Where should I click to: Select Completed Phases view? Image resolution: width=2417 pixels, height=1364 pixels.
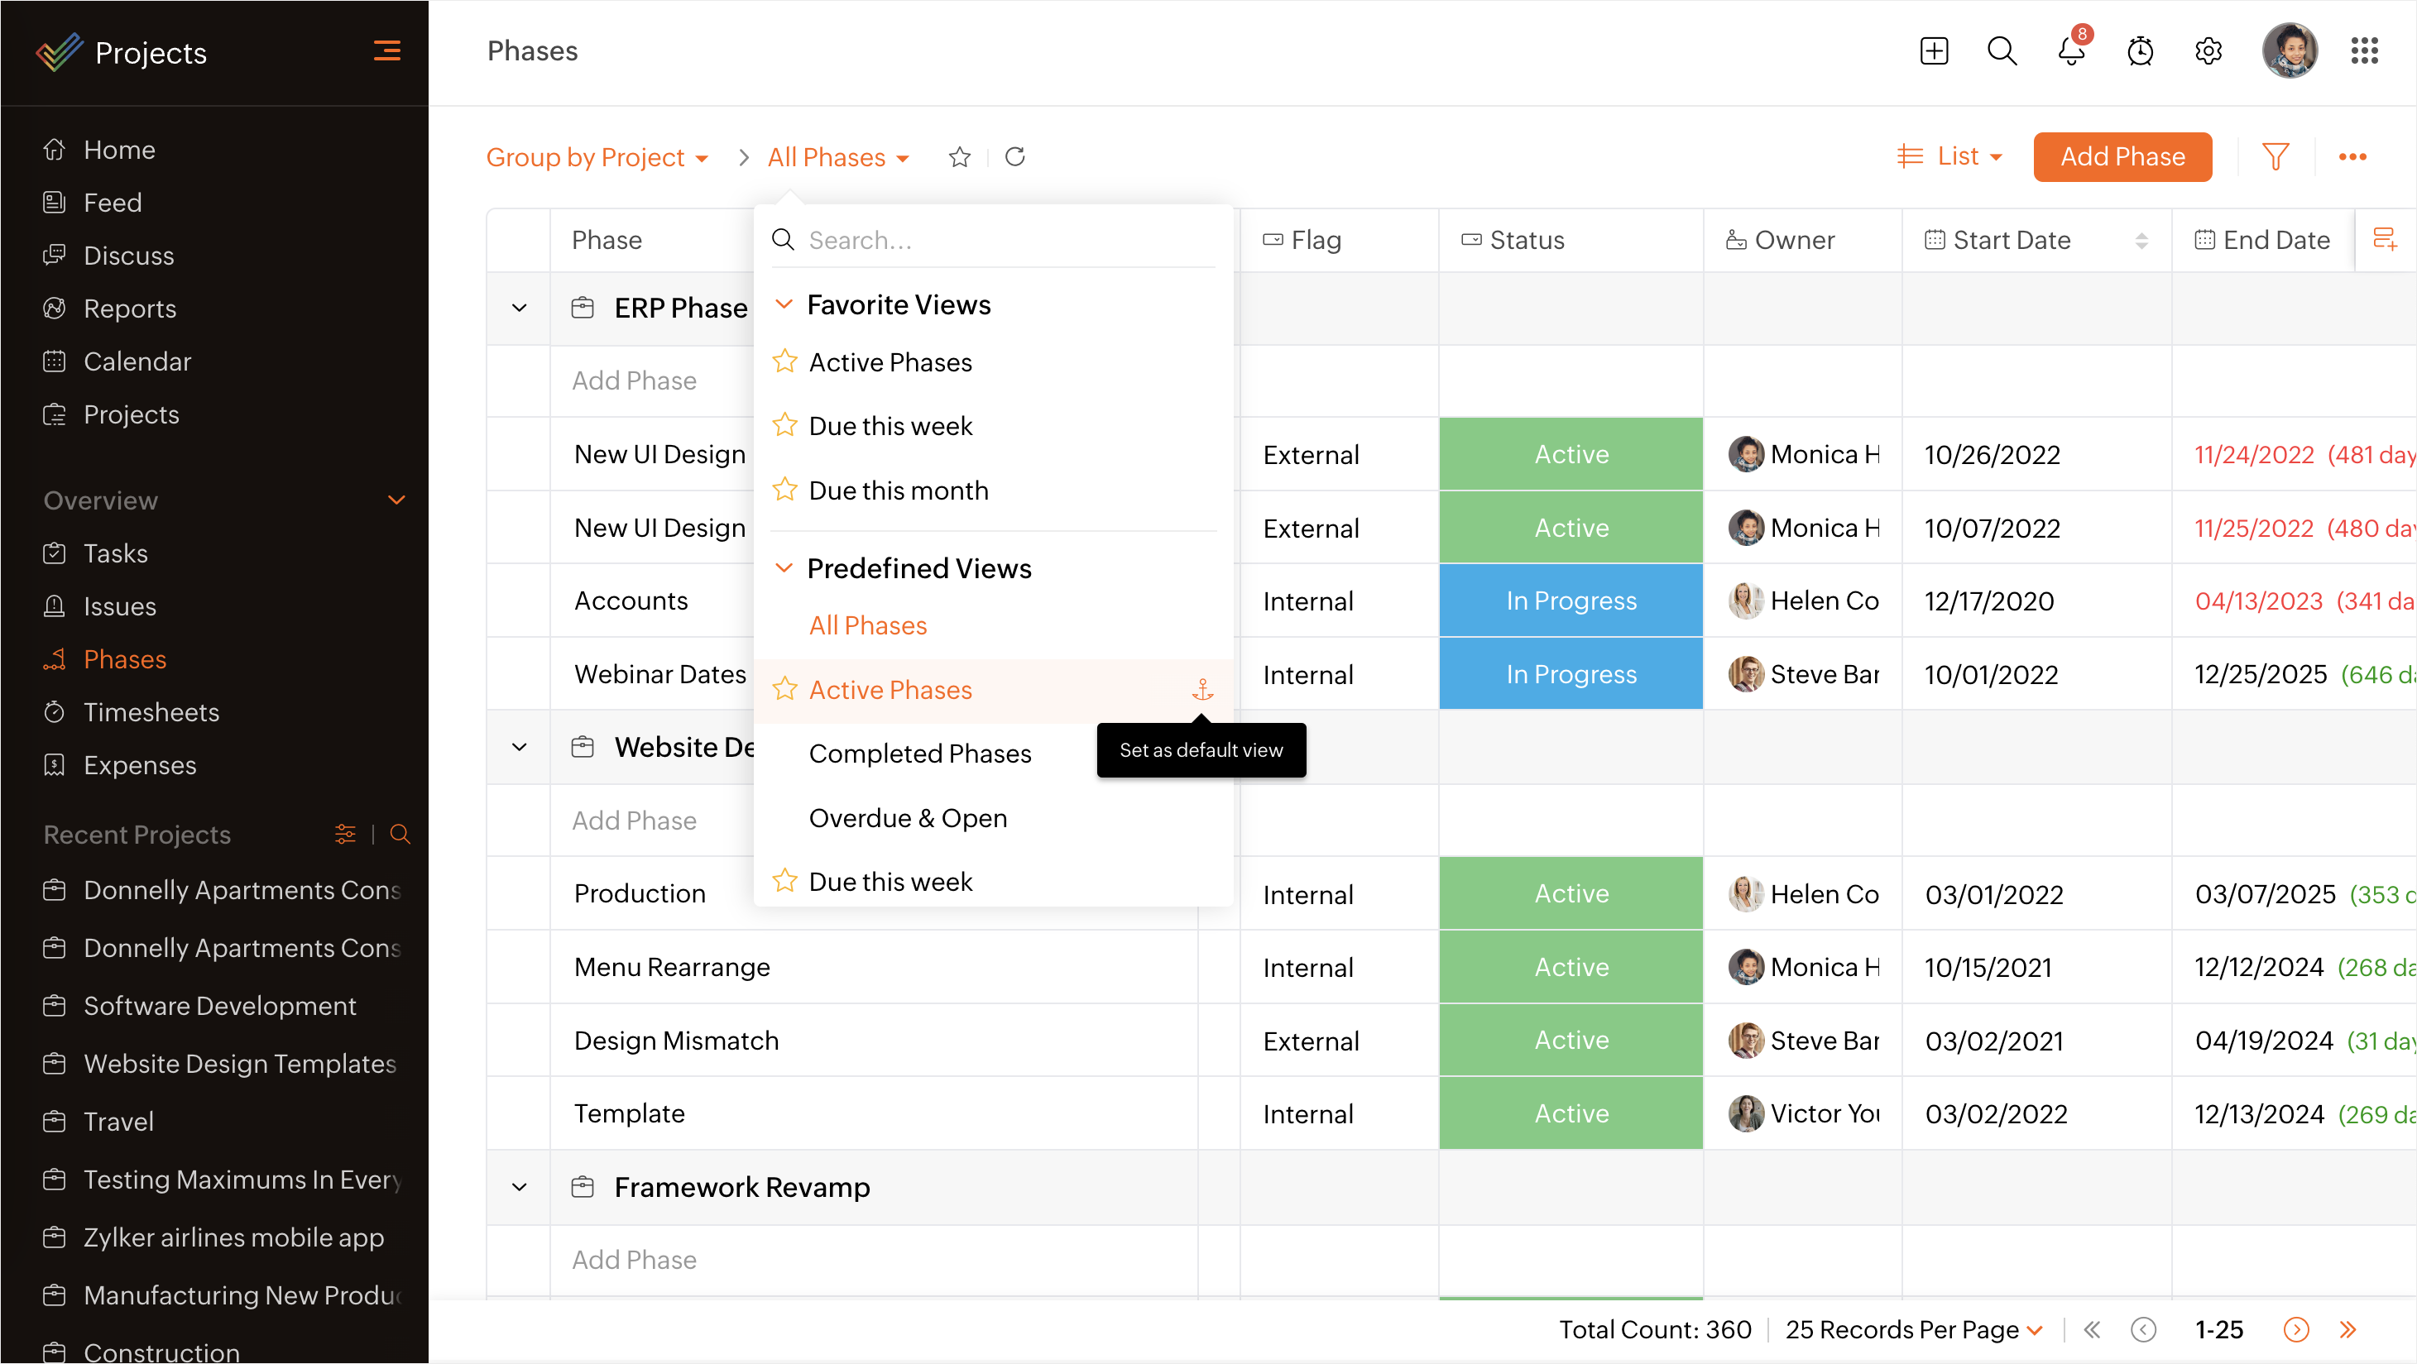tap(919, 754)
